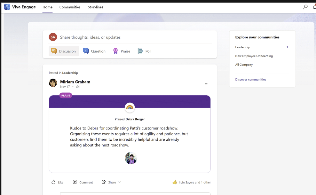The width and height of the screenshot is (316, 195).
Task: Pick the Praise ribbon icon
Action: coord(115,51)
